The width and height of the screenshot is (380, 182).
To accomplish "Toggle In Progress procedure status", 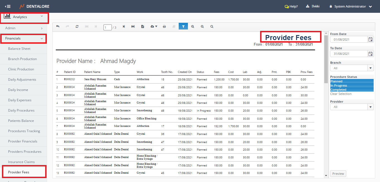I will coord(352,85).
